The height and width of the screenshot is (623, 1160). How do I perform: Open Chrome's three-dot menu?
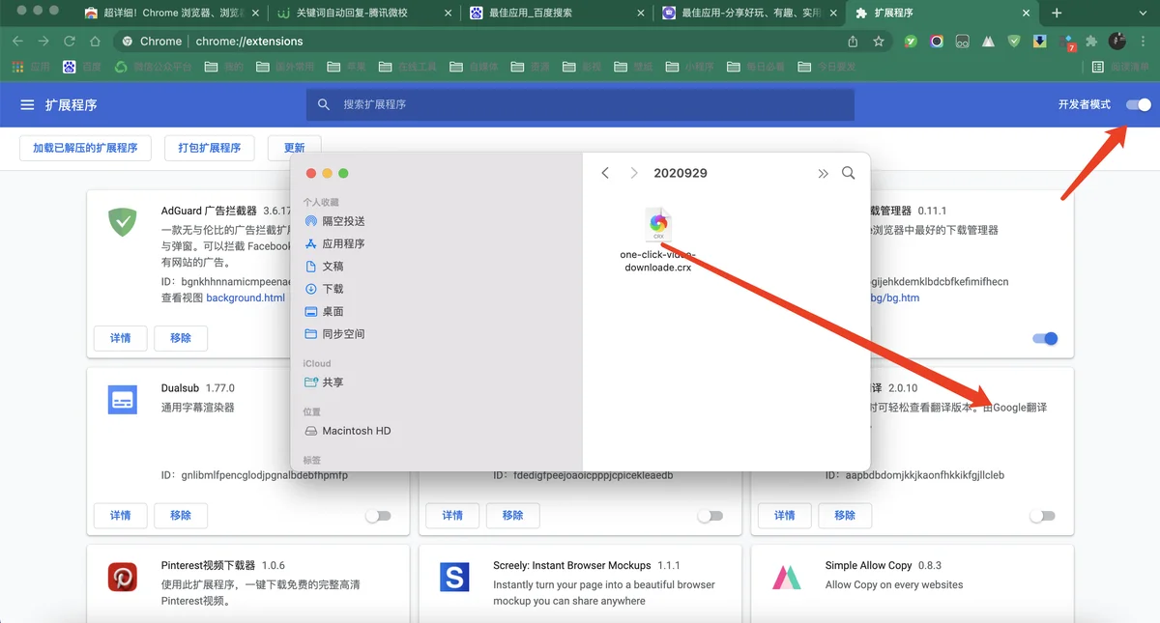[1143, 42]
